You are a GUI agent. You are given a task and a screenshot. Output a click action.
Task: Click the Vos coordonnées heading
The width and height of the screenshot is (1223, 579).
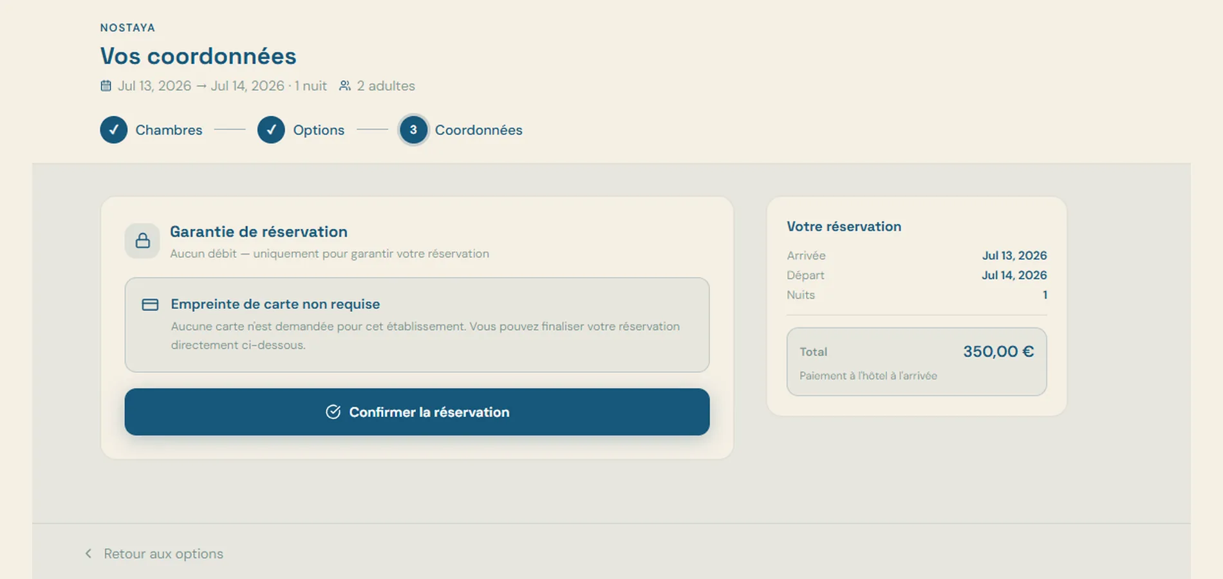coord(198,56)
